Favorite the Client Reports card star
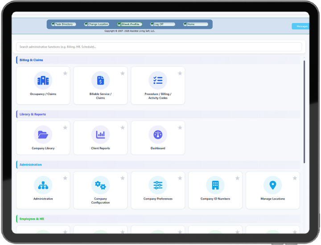This screenshot has height=245, width=321. [x=123, y=127]
